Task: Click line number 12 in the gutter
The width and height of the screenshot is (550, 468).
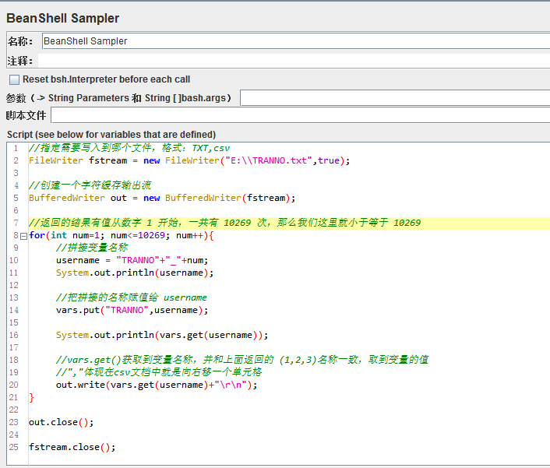Action: [14, 285]
